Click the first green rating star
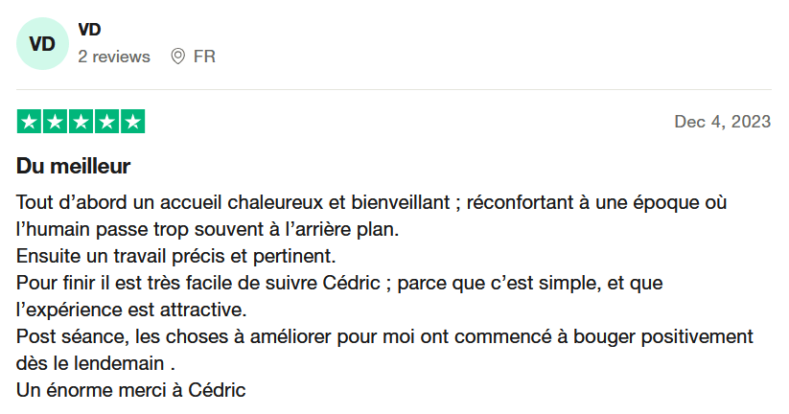 (x=29, y=122)
